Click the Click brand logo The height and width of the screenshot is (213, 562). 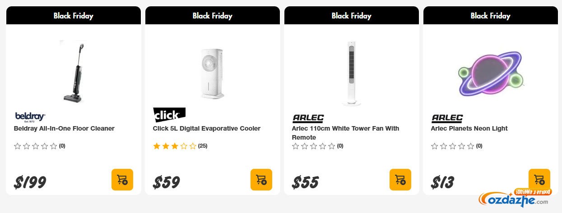(169, 115)
